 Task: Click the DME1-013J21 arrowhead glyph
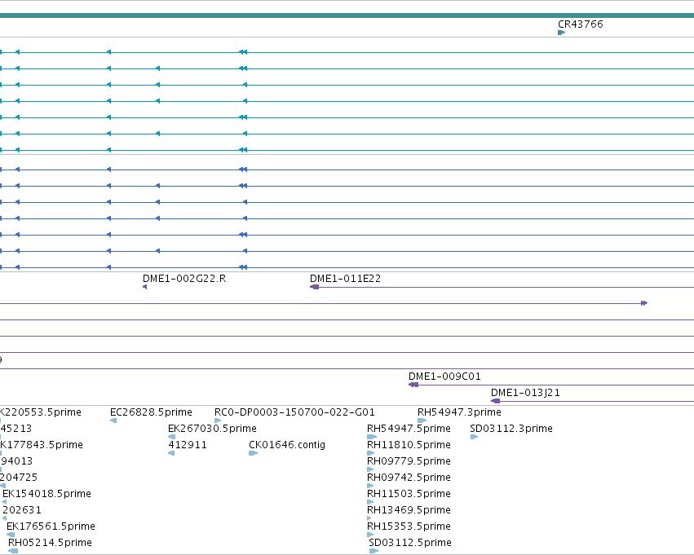point(496,401)
